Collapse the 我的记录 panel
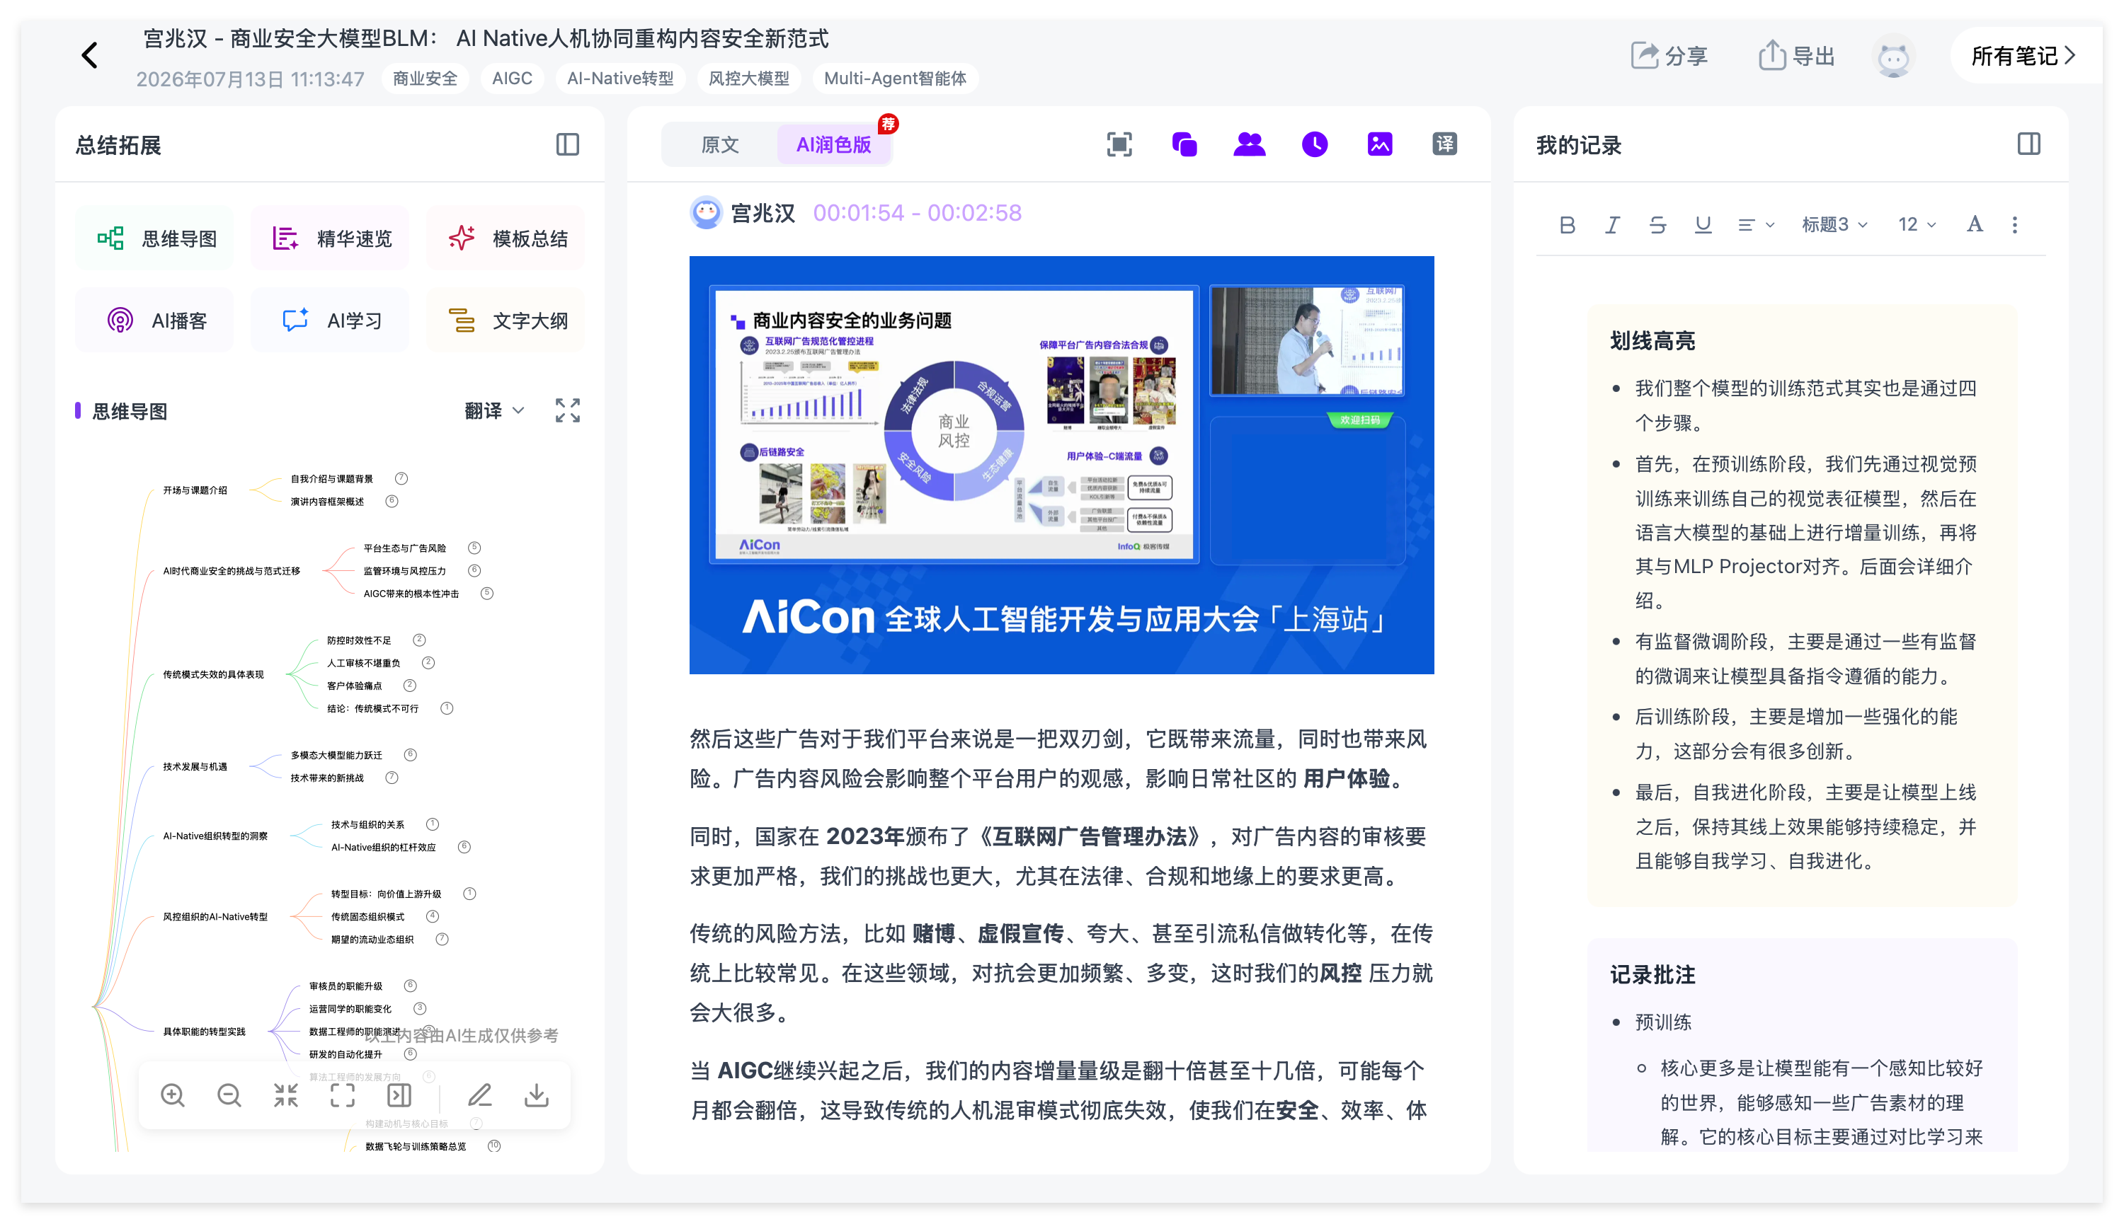Image resolution: width=2124 pixels, height=1224 pixels. click(x=2028, y=144)
